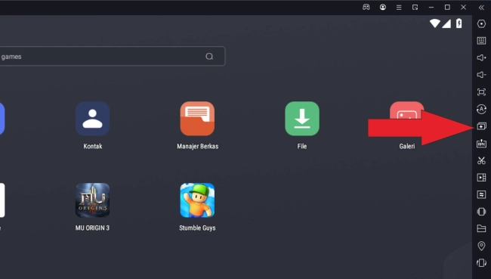Click the window-with-arrow icon left of minimize
Screen dimensions: 491x279
[x=415, y=8]
